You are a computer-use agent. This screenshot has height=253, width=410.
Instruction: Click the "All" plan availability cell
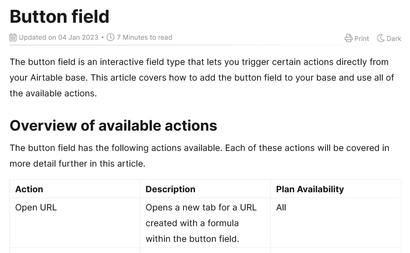tap(281, 208)
